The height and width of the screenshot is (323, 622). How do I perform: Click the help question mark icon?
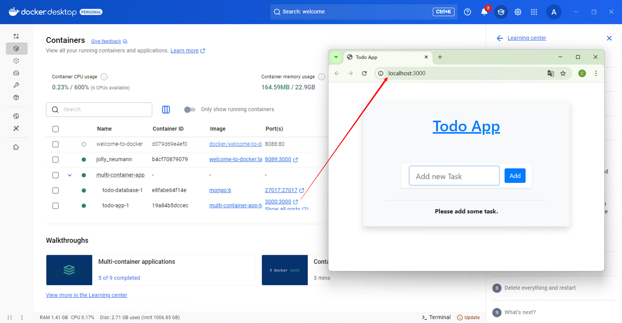(x=467, y=12)
